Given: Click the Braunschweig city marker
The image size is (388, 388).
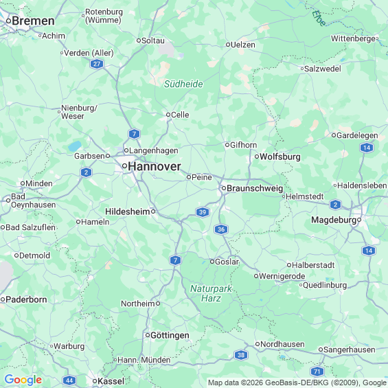Looking at the screenshot, I should coord(224,188).
